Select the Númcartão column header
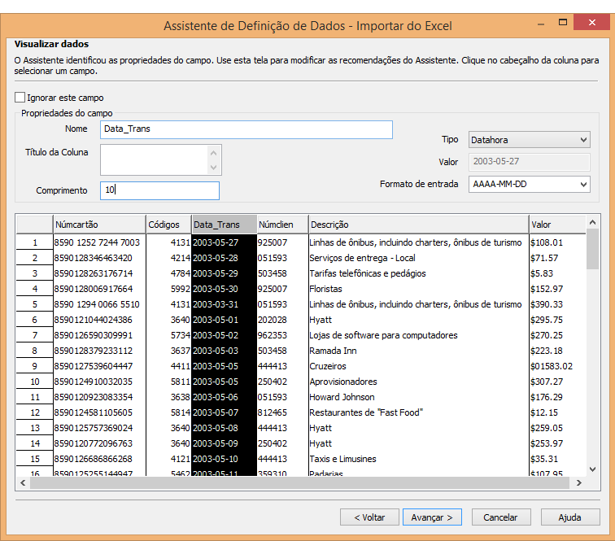This screenshot has height=541, width=615. click(x=98, y=225)
